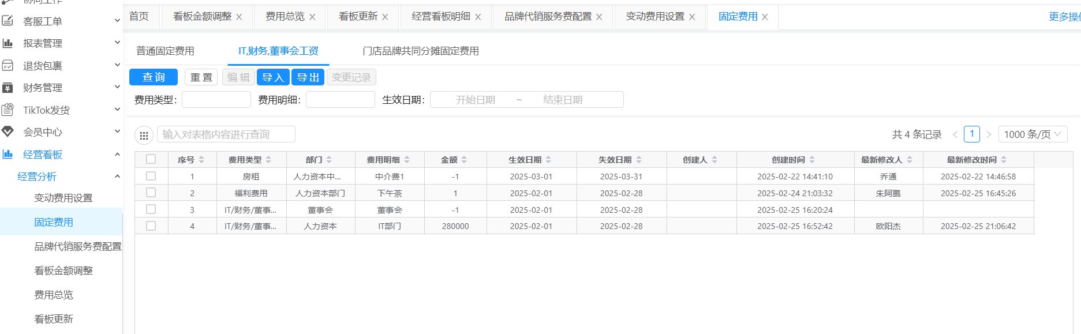This screenshot has width=1081, height=334.
Task: Switch to the 普通固定费用 tab
Action: pyautogui.click(x=165, y=51)
